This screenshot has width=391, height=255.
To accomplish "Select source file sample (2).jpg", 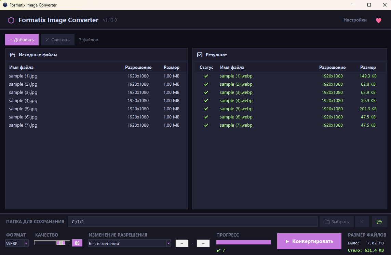I will click(x=96, y=84).
